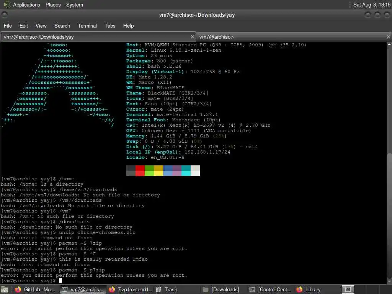Click the 'bash: unzip: command not found' line

[46, 238]
